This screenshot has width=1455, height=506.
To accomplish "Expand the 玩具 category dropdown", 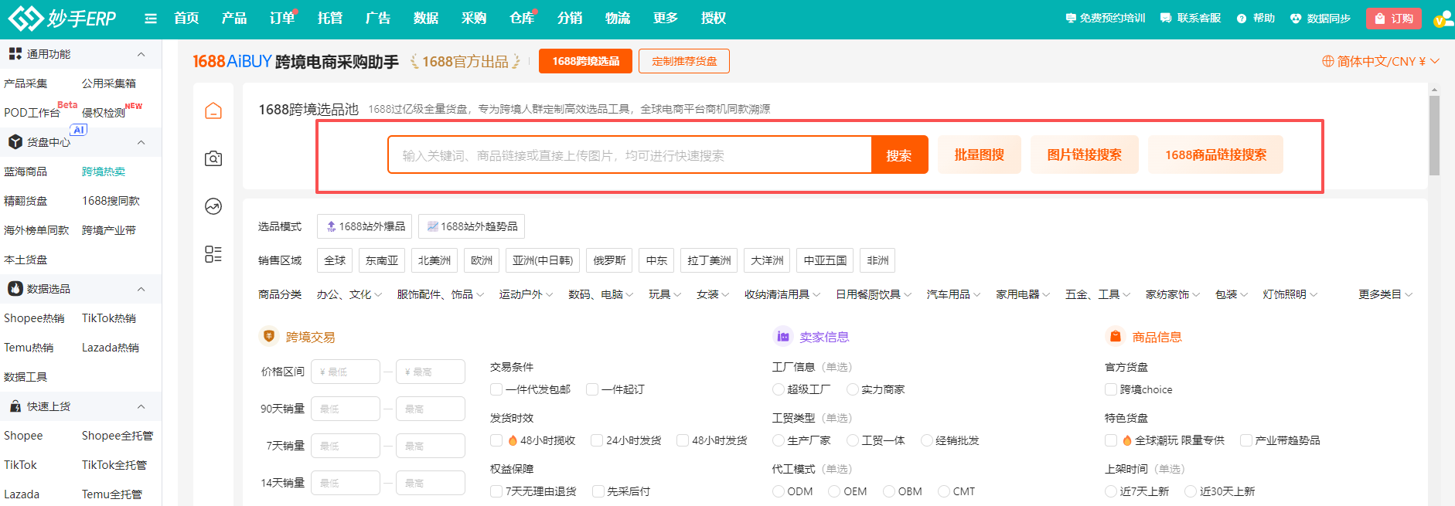I will tap(665, 294).
